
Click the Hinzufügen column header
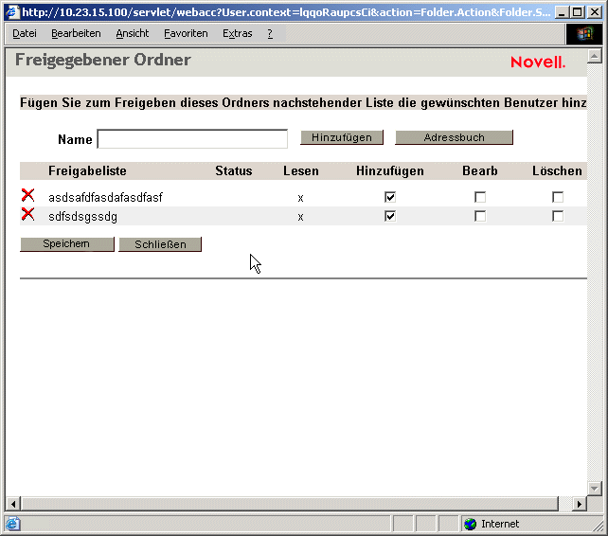(x=390, y=171)
